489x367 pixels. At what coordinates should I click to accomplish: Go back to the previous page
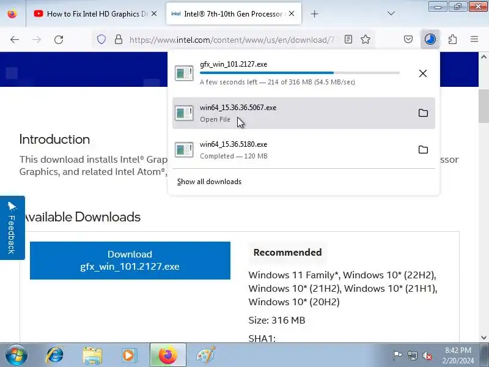[15, 40]
